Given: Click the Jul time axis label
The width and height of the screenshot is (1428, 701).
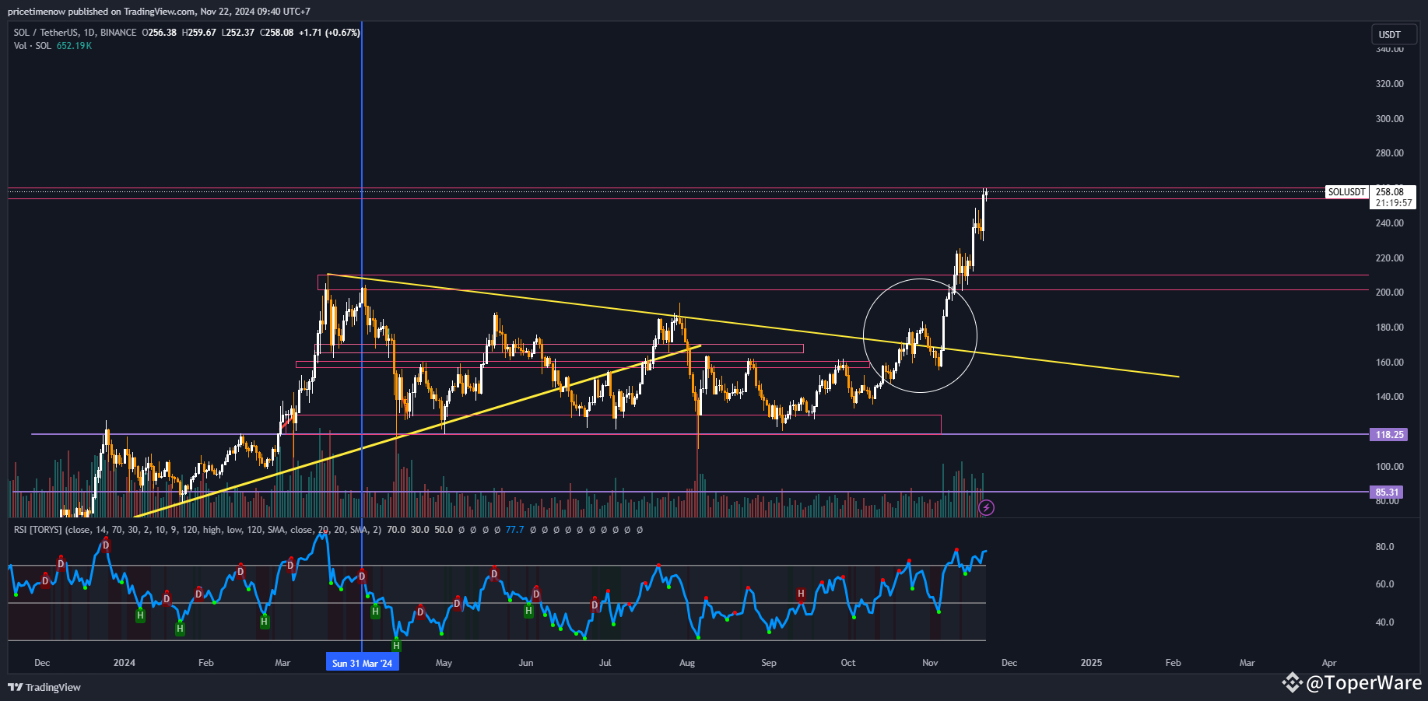Looking at the screenshot, I should 605,663.
